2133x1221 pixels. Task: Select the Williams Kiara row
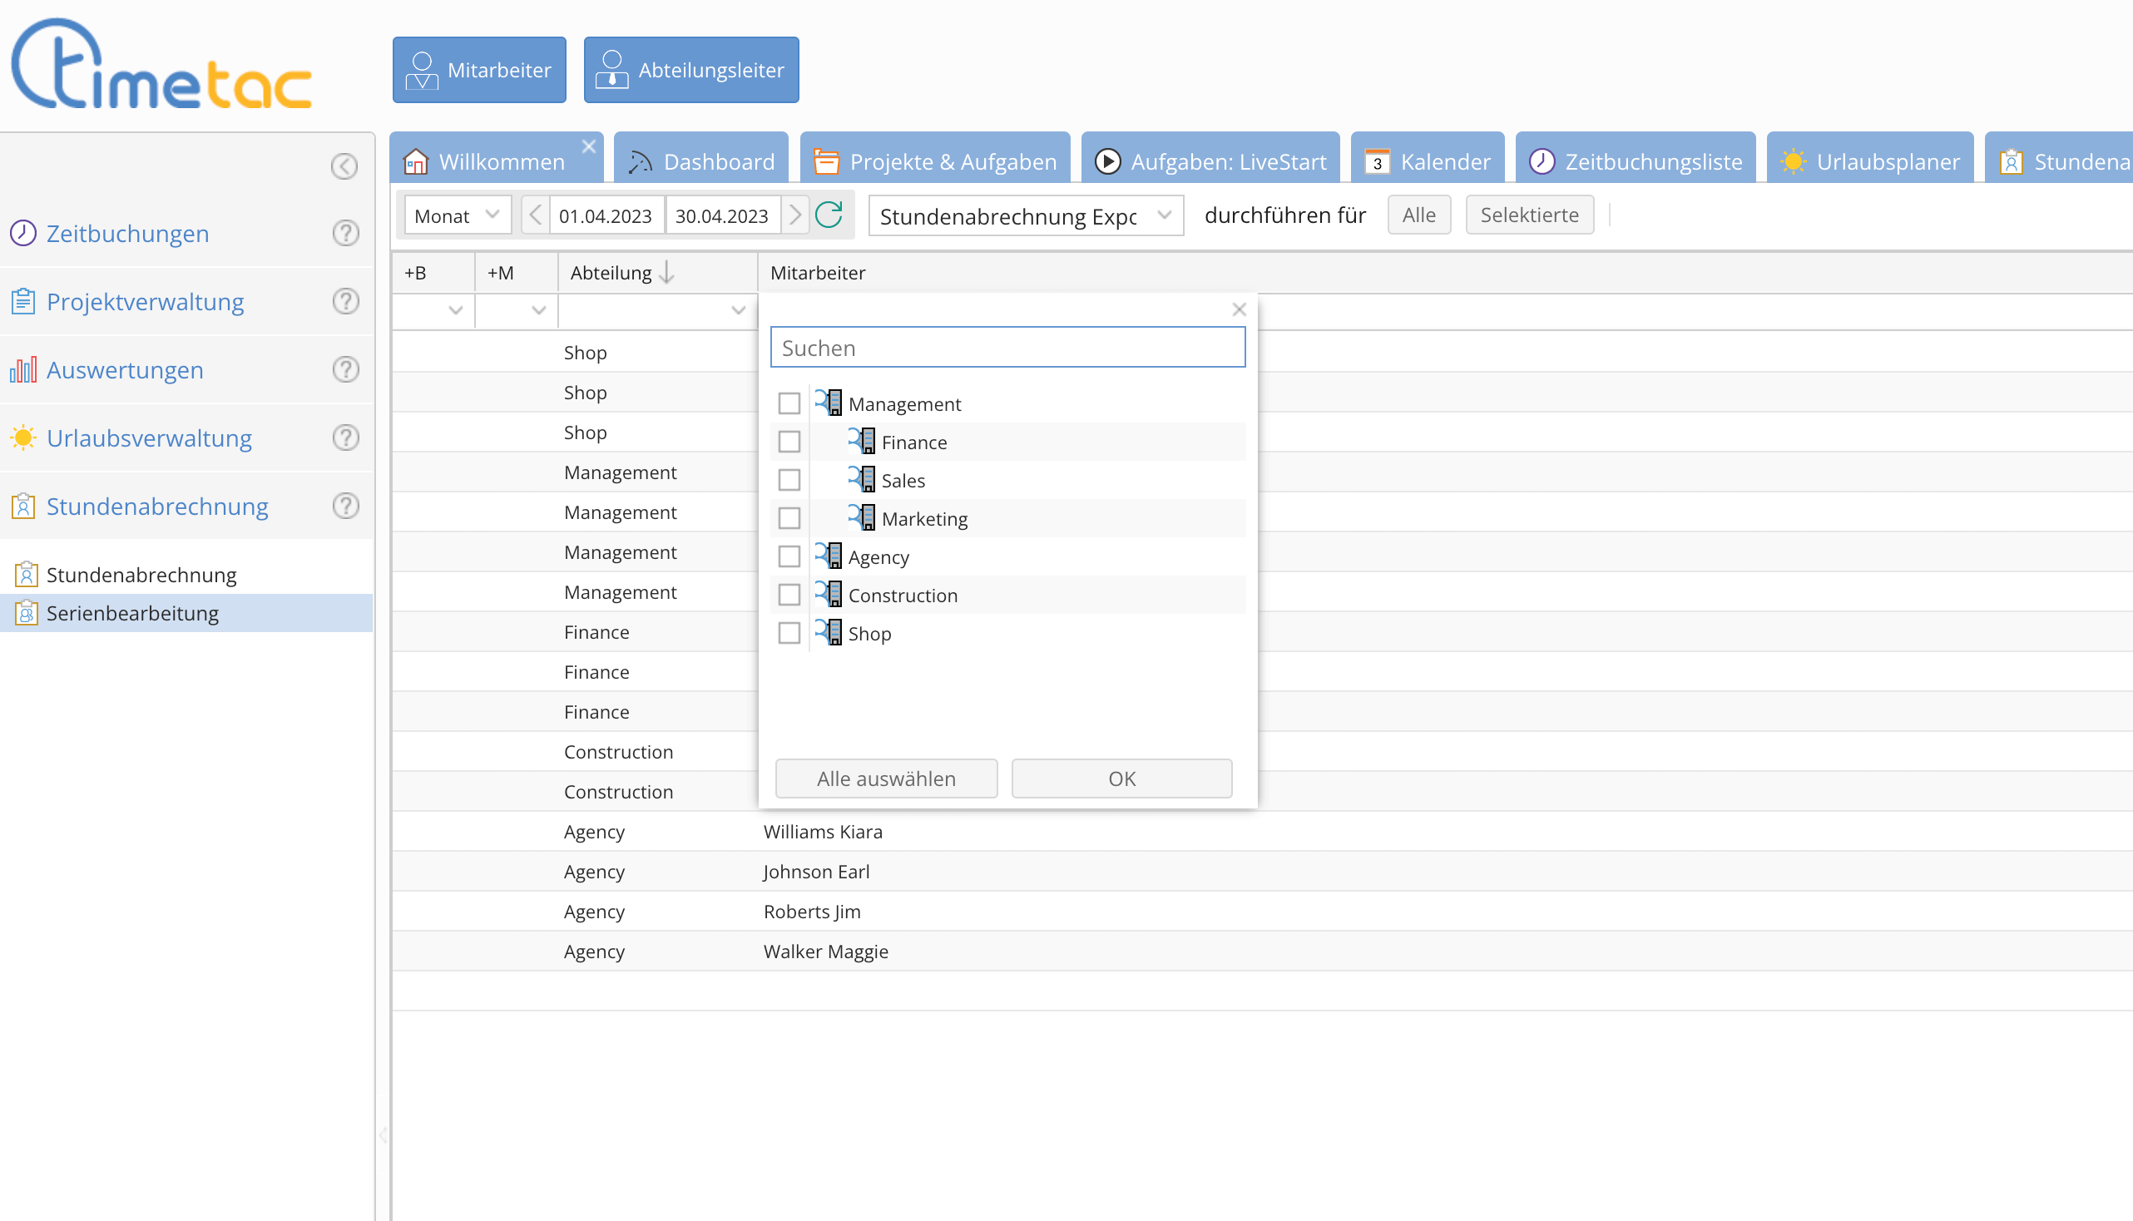coord(1262,831)
